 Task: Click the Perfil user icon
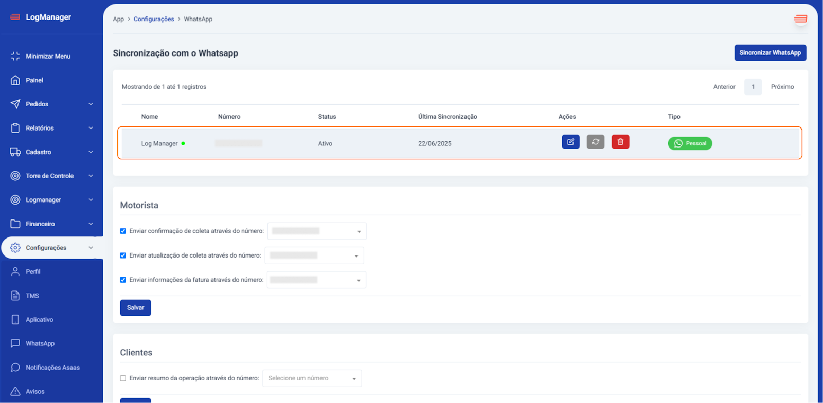pyautogui.click(x=15, y=271)
